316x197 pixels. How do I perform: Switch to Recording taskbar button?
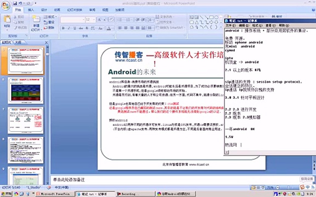pos(135,194)
